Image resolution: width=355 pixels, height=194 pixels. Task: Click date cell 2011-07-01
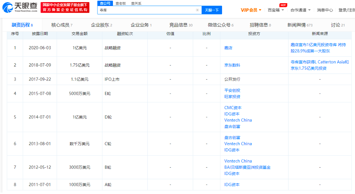click(40, 184)
